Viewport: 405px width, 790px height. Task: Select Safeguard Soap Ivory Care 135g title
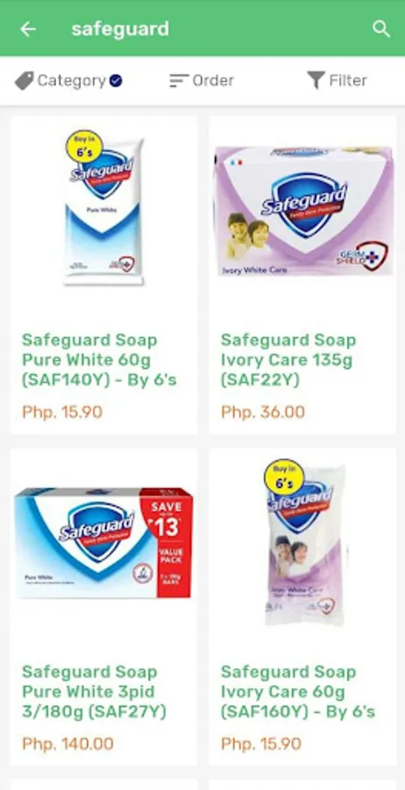click(288, 360)
